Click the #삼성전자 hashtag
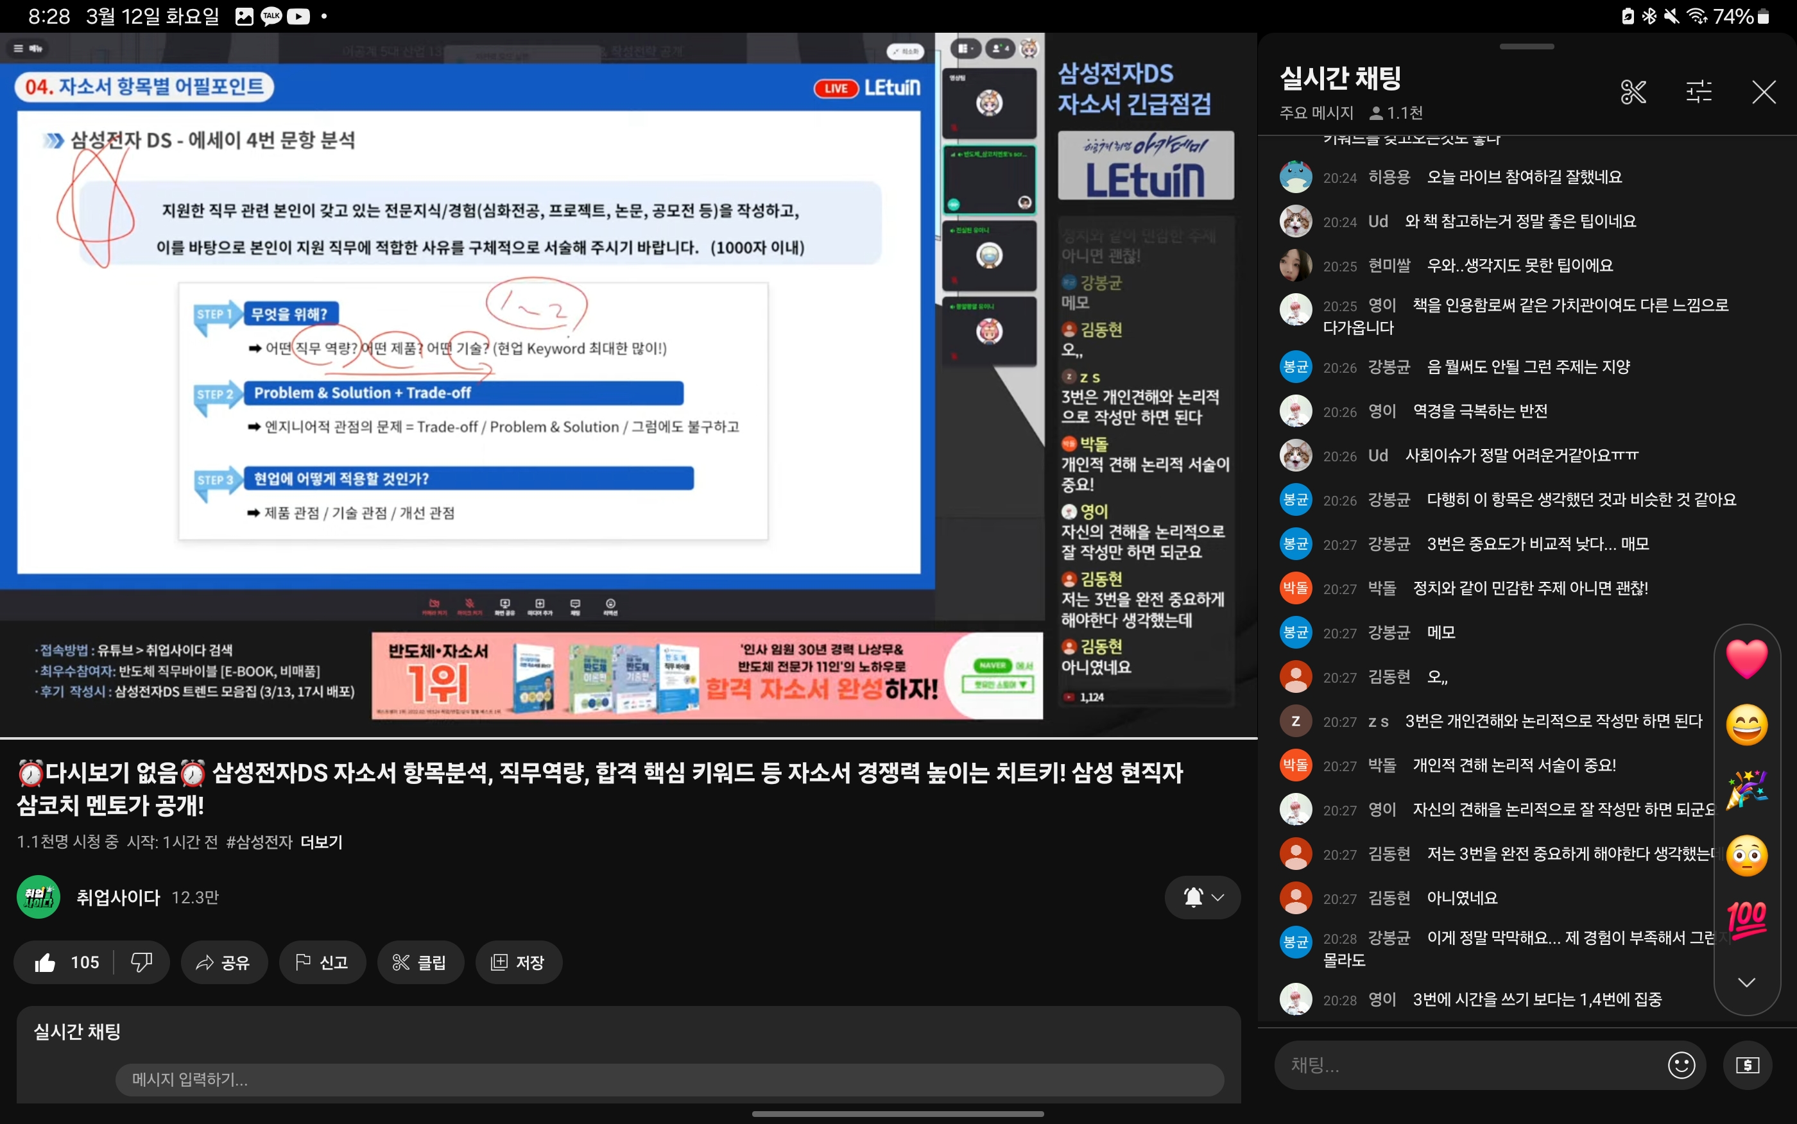1797x1124 pixels. (x=259, y=842)
